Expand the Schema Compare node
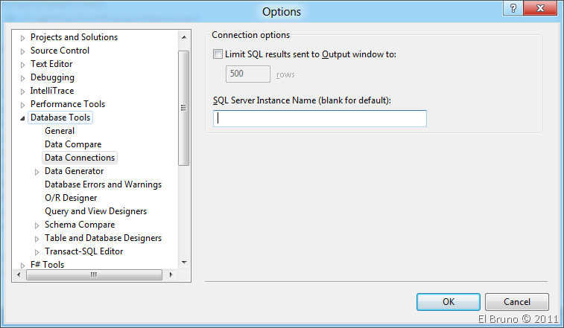Image resolution: width=564 pixels, height=328 pixels. (37, 225)
